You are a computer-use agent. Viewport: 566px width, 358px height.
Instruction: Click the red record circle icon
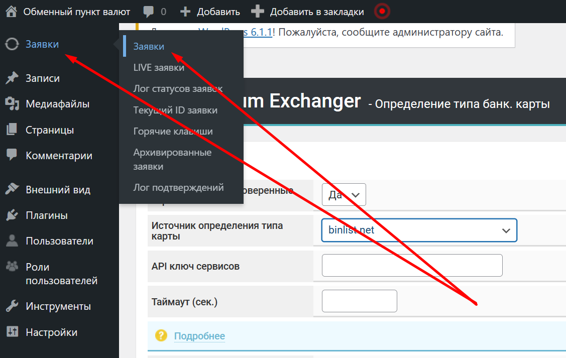tap(383, 11)
